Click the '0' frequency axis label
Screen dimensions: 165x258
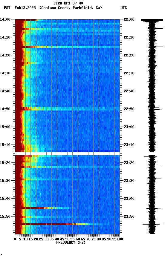15,239
